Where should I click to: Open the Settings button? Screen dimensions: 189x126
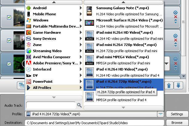[x=177, y=114]
